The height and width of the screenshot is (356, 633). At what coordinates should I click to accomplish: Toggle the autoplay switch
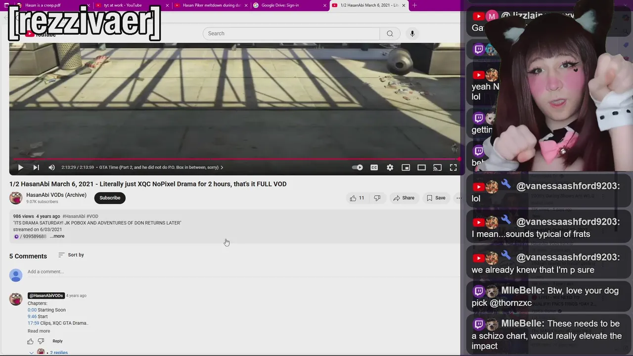[x=358, y=168]
